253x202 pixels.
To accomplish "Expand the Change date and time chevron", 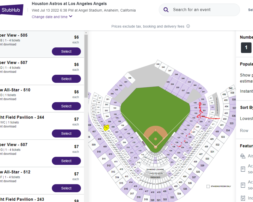I will [x=71, y=17].
